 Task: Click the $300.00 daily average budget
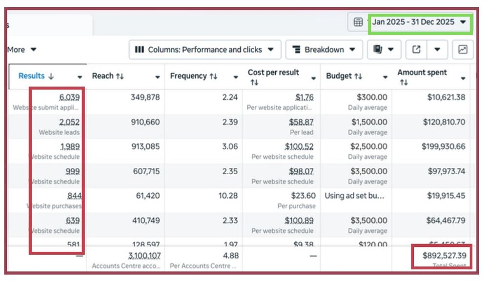[372, 98]
